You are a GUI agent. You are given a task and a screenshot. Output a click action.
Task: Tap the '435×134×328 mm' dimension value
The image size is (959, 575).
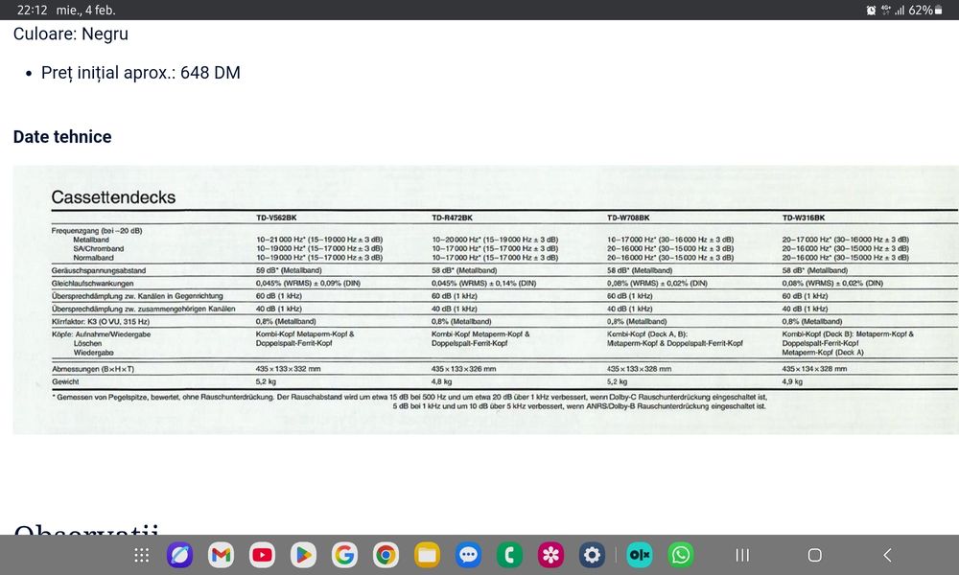tap(814, 369)
